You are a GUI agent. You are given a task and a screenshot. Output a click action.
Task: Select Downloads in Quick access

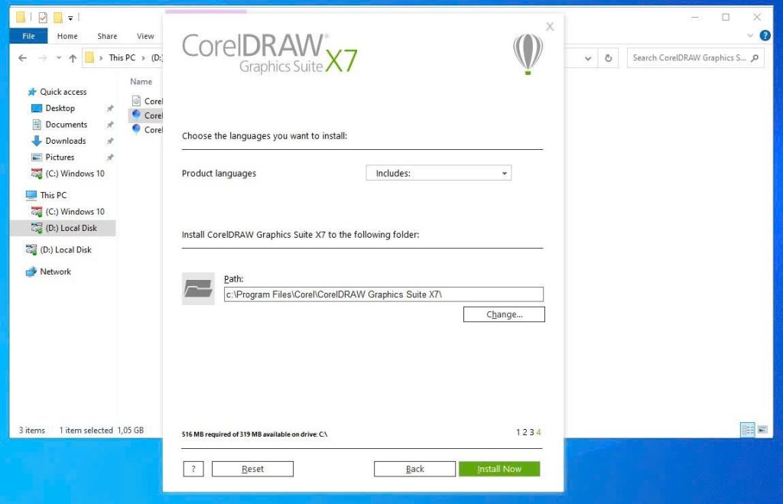65,141
